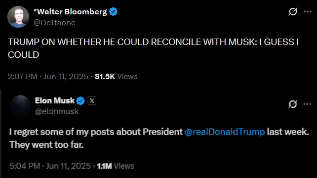Open Walter Bloomberg's profile picture

18,17
